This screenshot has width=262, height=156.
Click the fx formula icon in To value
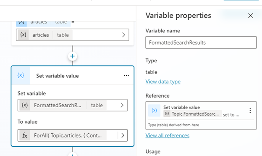click(25, 135)
